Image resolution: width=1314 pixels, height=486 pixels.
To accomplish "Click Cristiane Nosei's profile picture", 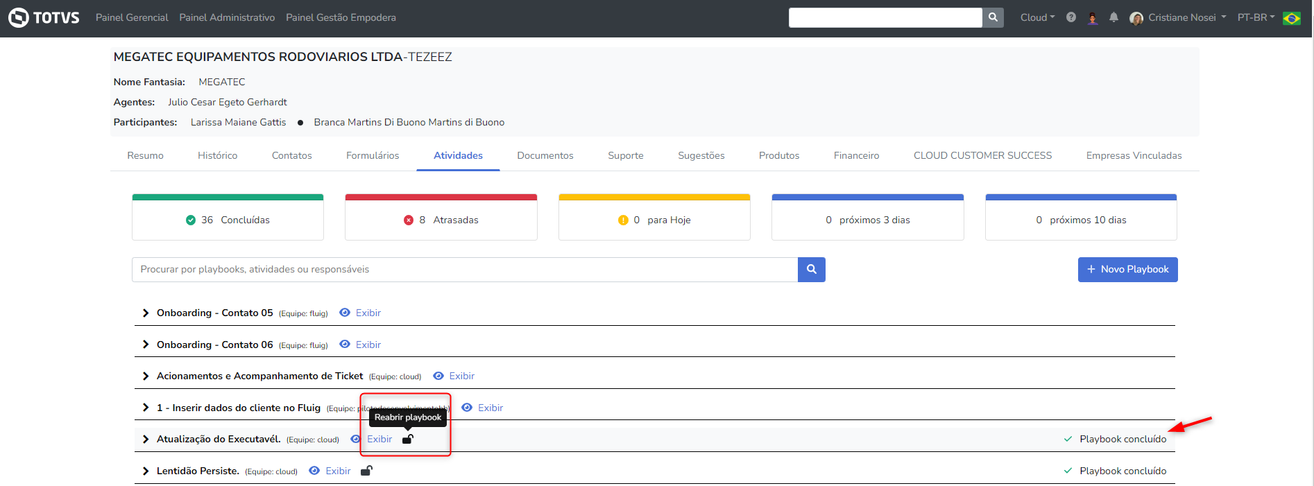I will tap(1136, 18).
